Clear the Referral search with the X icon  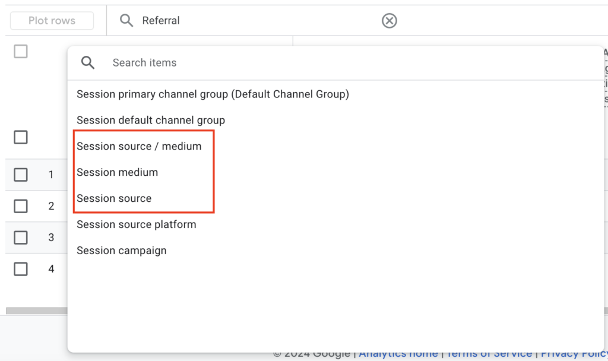point(389,21)
